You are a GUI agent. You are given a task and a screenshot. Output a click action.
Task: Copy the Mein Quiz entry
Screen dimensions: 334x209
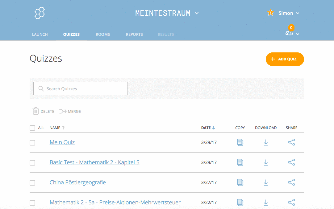tap(240, 142)
